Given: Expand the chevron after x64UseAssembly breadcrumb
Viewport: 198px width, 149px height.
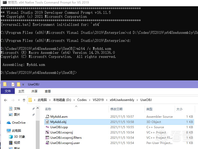Looking at the screenshot, I should (137, 100).
